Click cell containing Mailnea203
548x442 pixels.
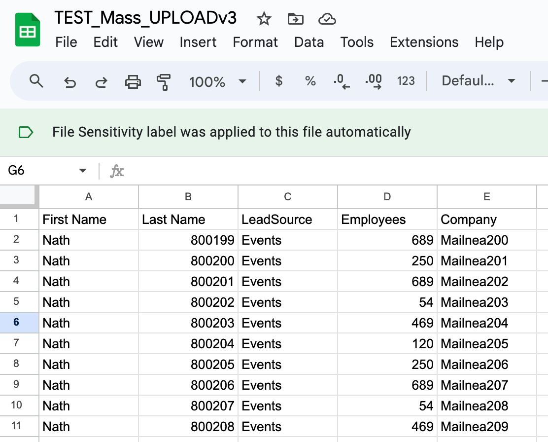click(x=486, y=302)
